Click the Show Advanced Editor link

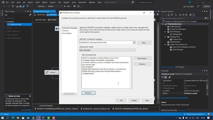(x=179, y=98)
